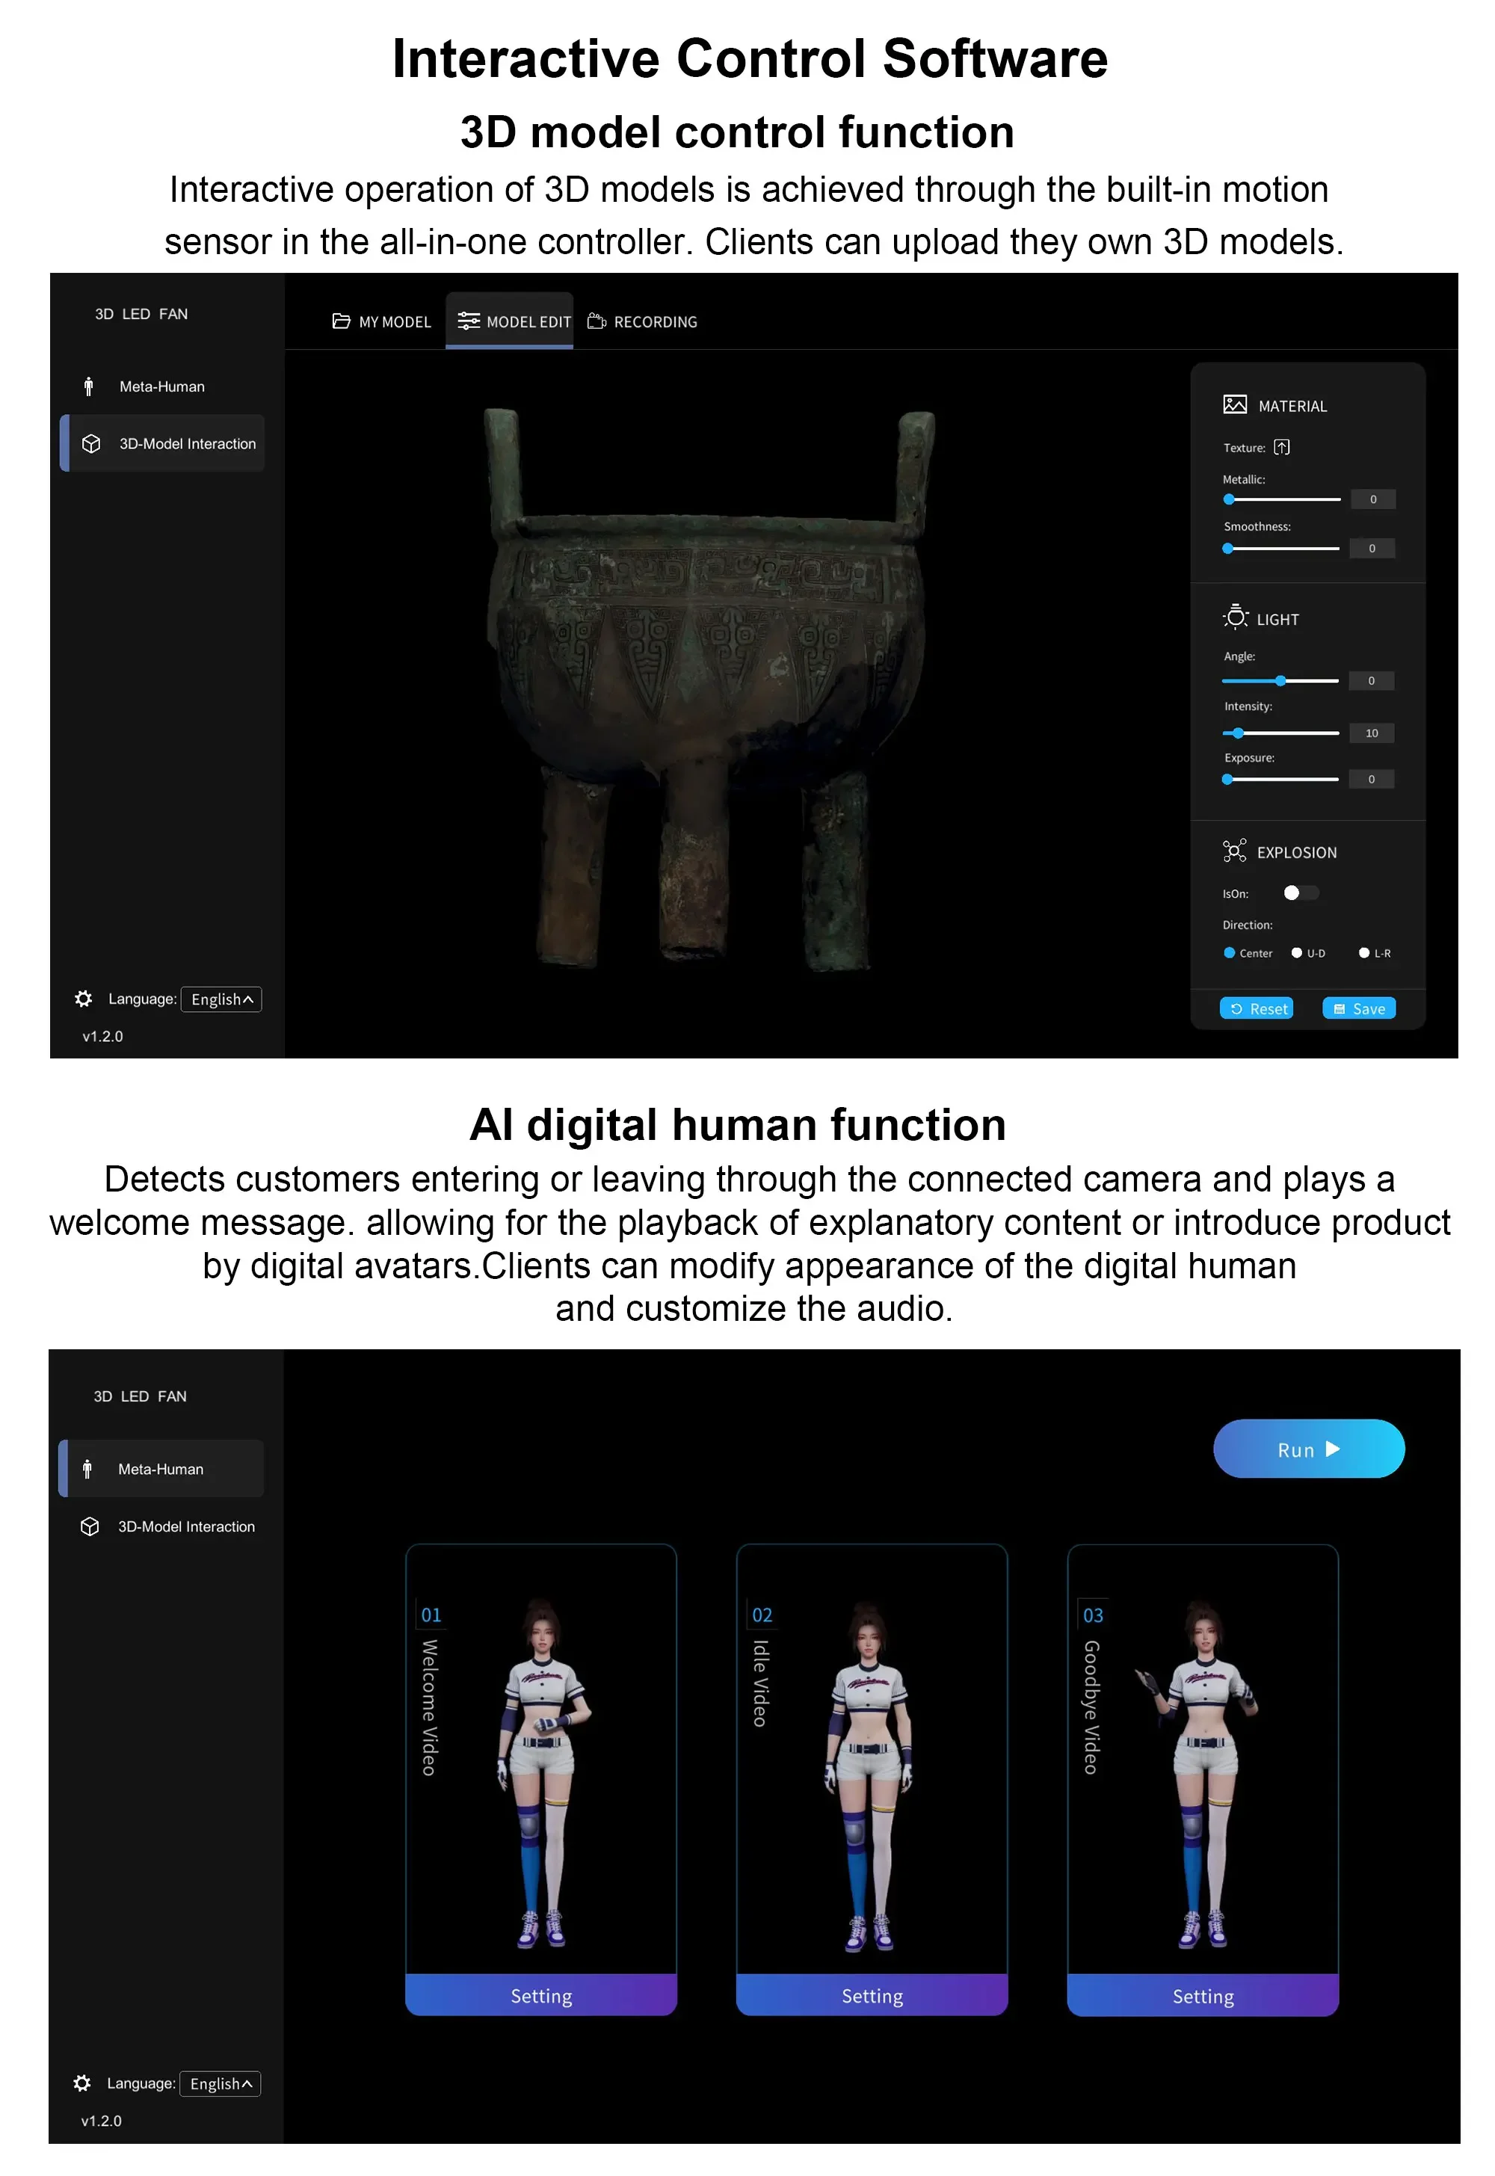The height and width of the screenshot is (2176, 1495).
Task: Adjust the Smoothness slider
Action: (1280, 548)
